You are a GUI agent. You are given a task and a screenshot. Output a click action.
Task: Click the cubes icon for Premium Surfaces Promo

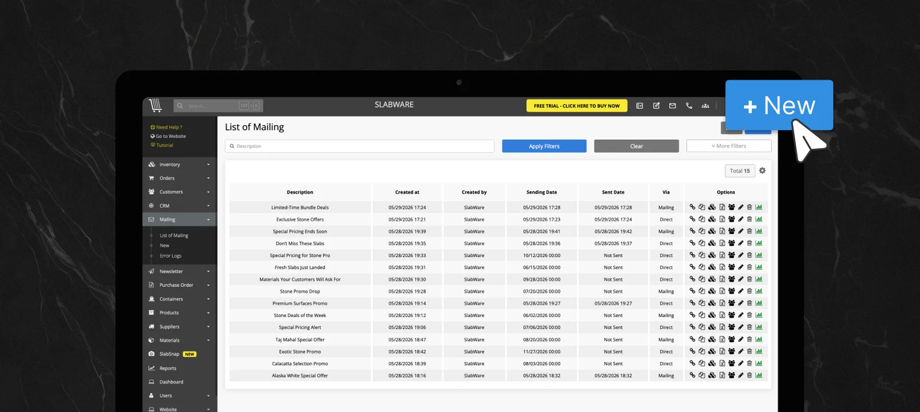712,303
